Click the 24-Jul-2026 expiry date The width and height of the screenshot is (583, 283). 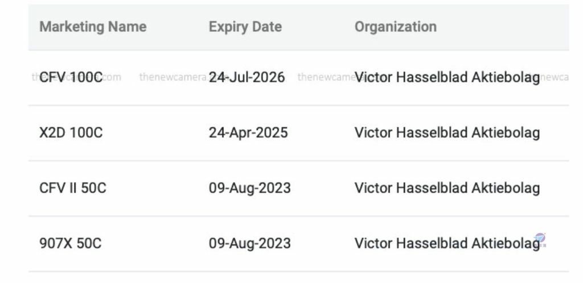[x=247, y=77]
